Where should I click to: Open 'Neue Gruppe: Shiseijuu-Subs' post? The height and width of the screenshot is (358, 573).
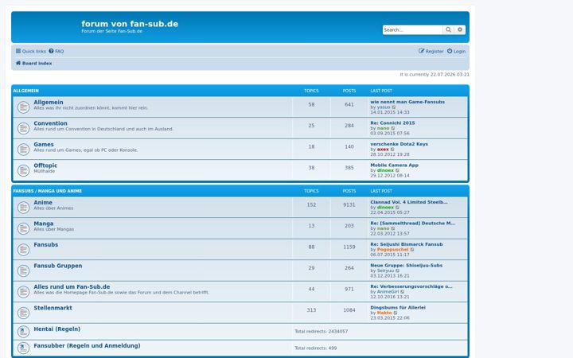[407, 266]
